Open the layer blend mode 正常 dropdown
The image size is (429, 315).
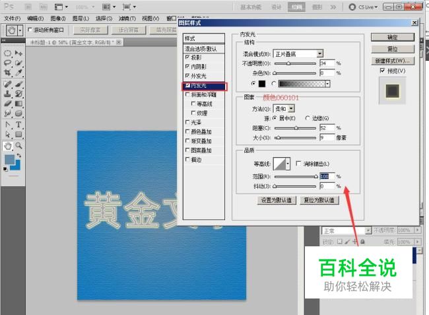tap(368, 230)
